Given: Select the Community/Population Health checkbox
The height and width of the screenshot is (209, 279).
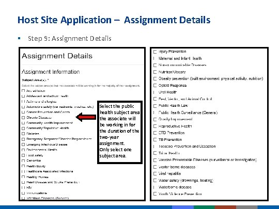Looking at the screenshot, I should [23, 128].
